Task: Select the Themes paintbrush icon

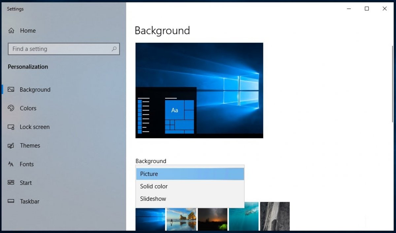Action: coord(11,145)
